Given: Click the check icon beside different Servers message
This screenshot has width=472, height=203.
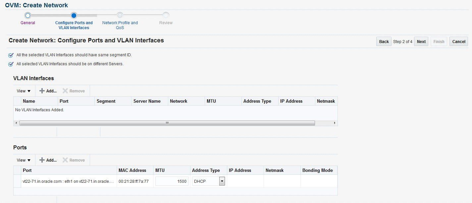Looking at the screenshot, I should pos(11,64).
